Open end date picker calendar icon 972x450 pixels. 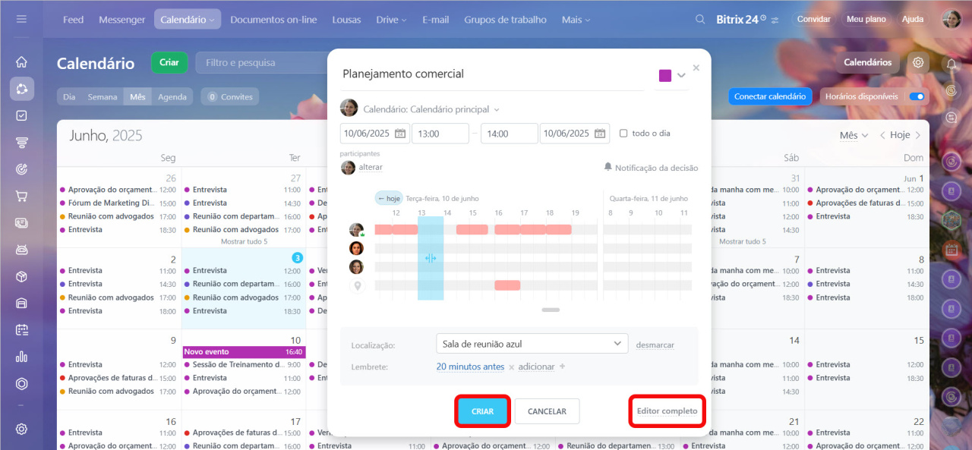tap(600, 134)
